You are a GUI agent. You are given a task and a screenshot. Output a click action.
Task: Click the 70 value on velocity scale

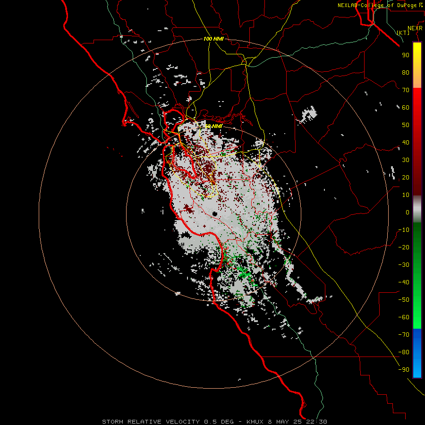(x=406, y=90)
